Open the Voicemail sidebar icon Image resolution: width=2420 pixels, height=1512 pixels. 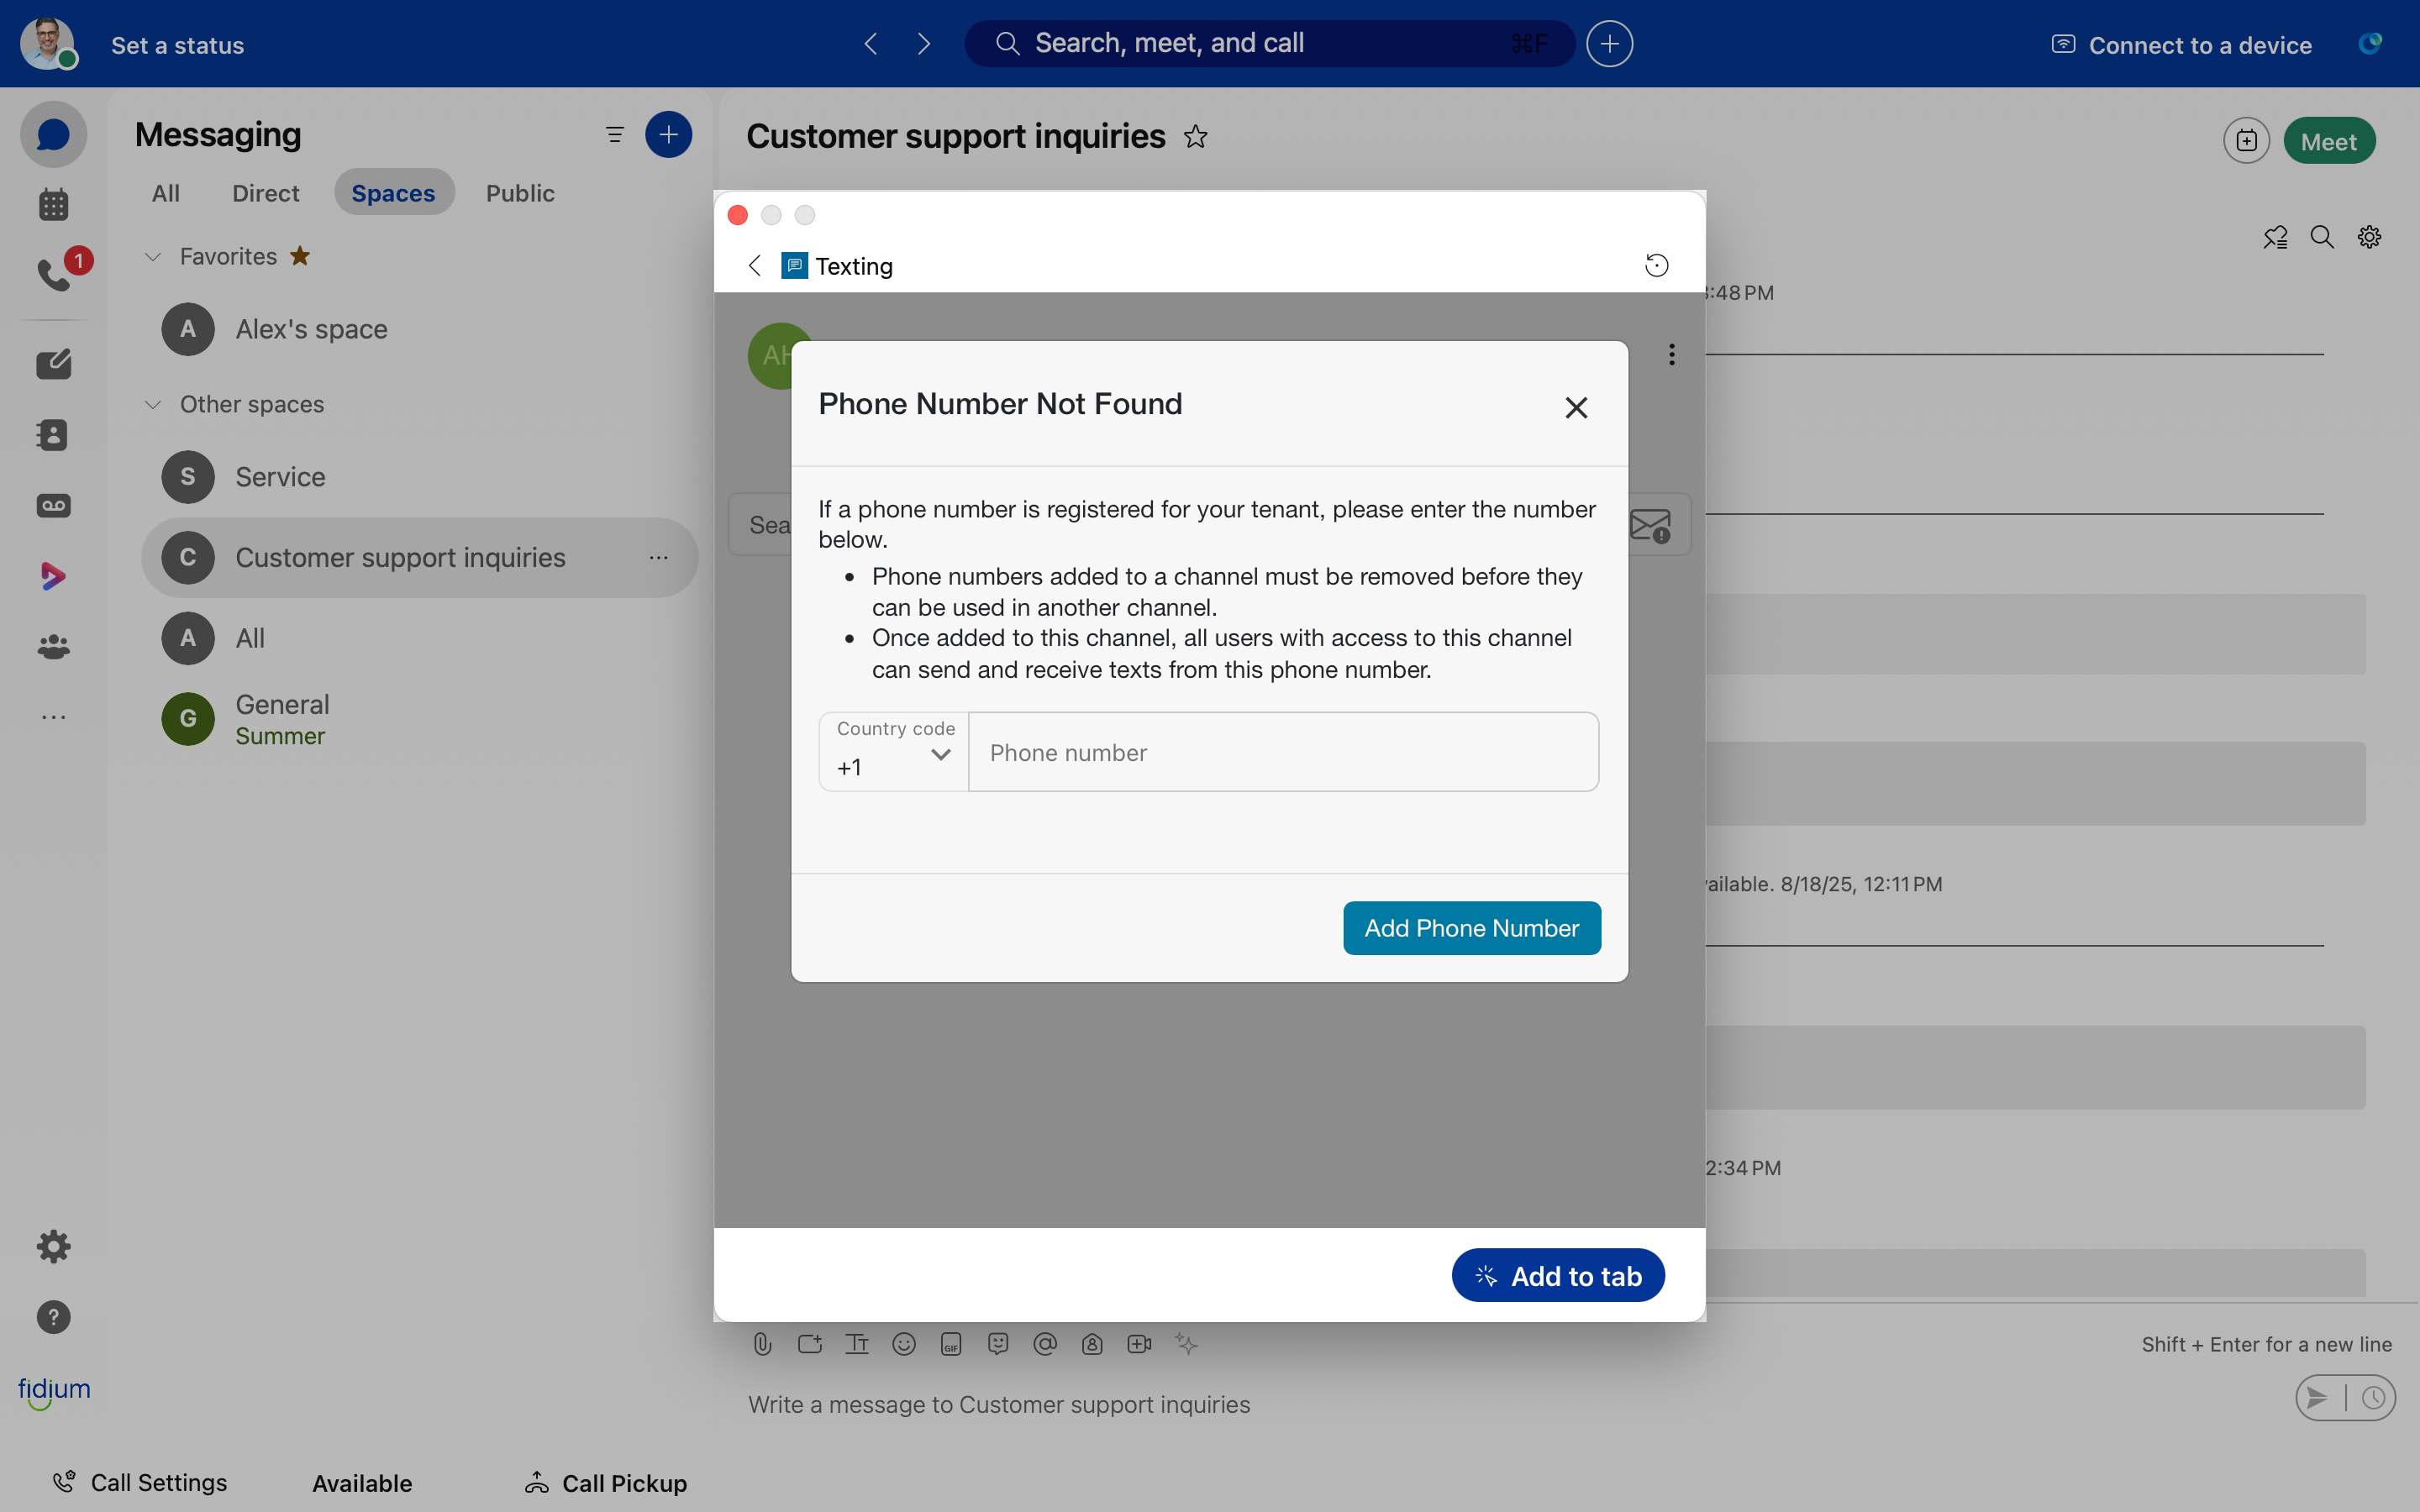point(53,505)
